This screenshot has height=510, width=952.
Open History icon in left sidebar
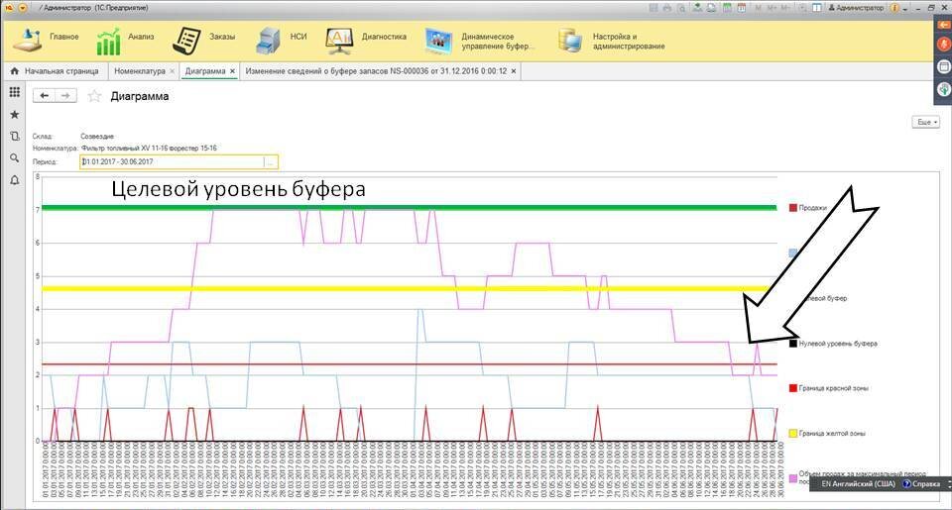(15, 137)
